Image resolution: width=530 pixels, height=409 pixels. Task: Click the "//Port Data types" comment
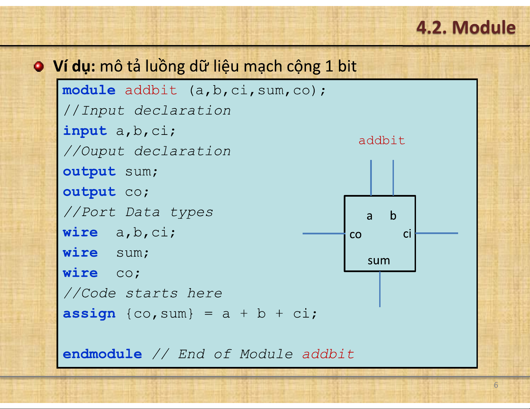click(x=138, y=212)
